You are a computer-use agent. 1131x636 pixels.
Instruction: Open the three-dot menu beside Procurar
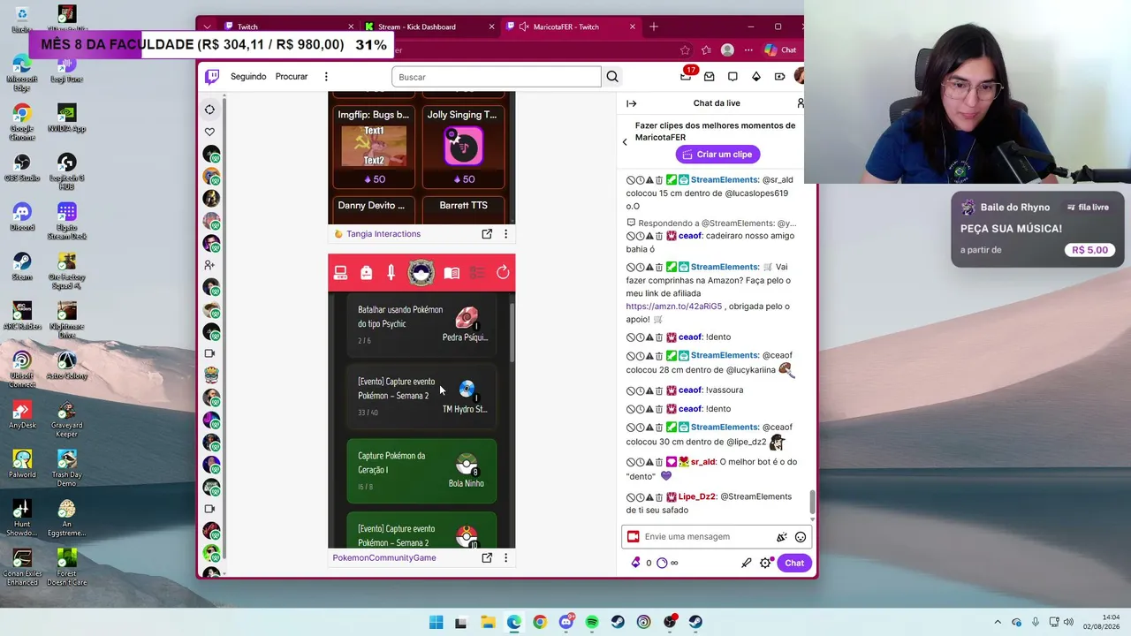[326, 77]
